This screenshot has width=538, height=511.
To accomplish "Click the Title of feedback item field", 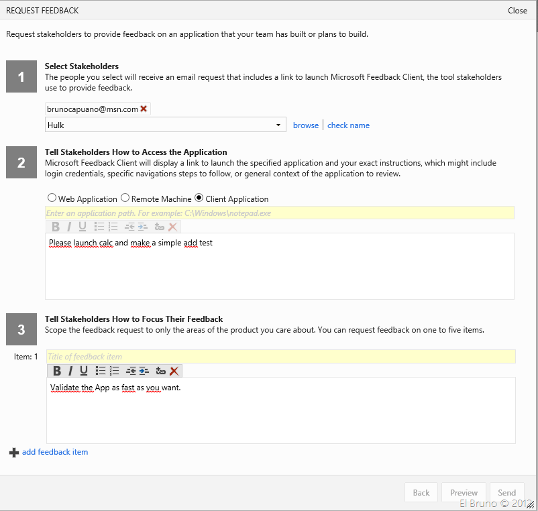I will point(280,356).
